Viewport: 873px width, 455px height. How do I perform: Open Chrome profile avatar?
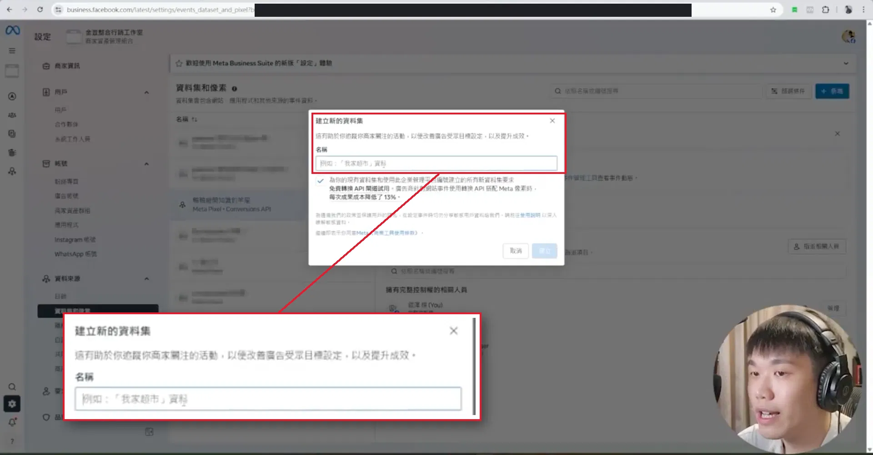pos(848,10)
